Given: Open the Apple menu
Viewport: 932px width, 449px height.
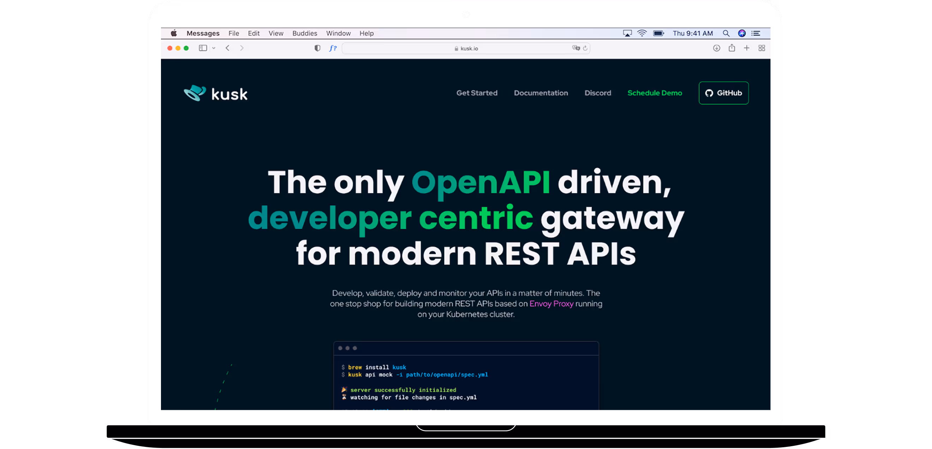Looking at the screenshot, I should tap(174, 33).
